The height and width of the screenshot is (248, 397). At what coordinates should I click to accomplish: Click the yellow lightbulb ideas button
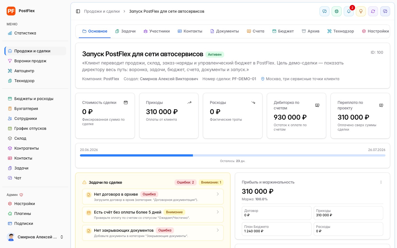(361, 11)
